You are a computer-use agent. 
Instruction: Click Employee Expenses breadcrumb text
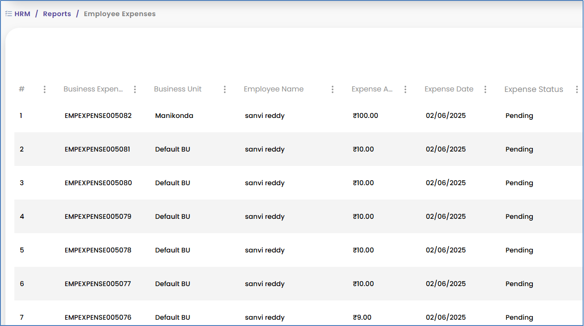pyautogui.click(x=120, y=14)
